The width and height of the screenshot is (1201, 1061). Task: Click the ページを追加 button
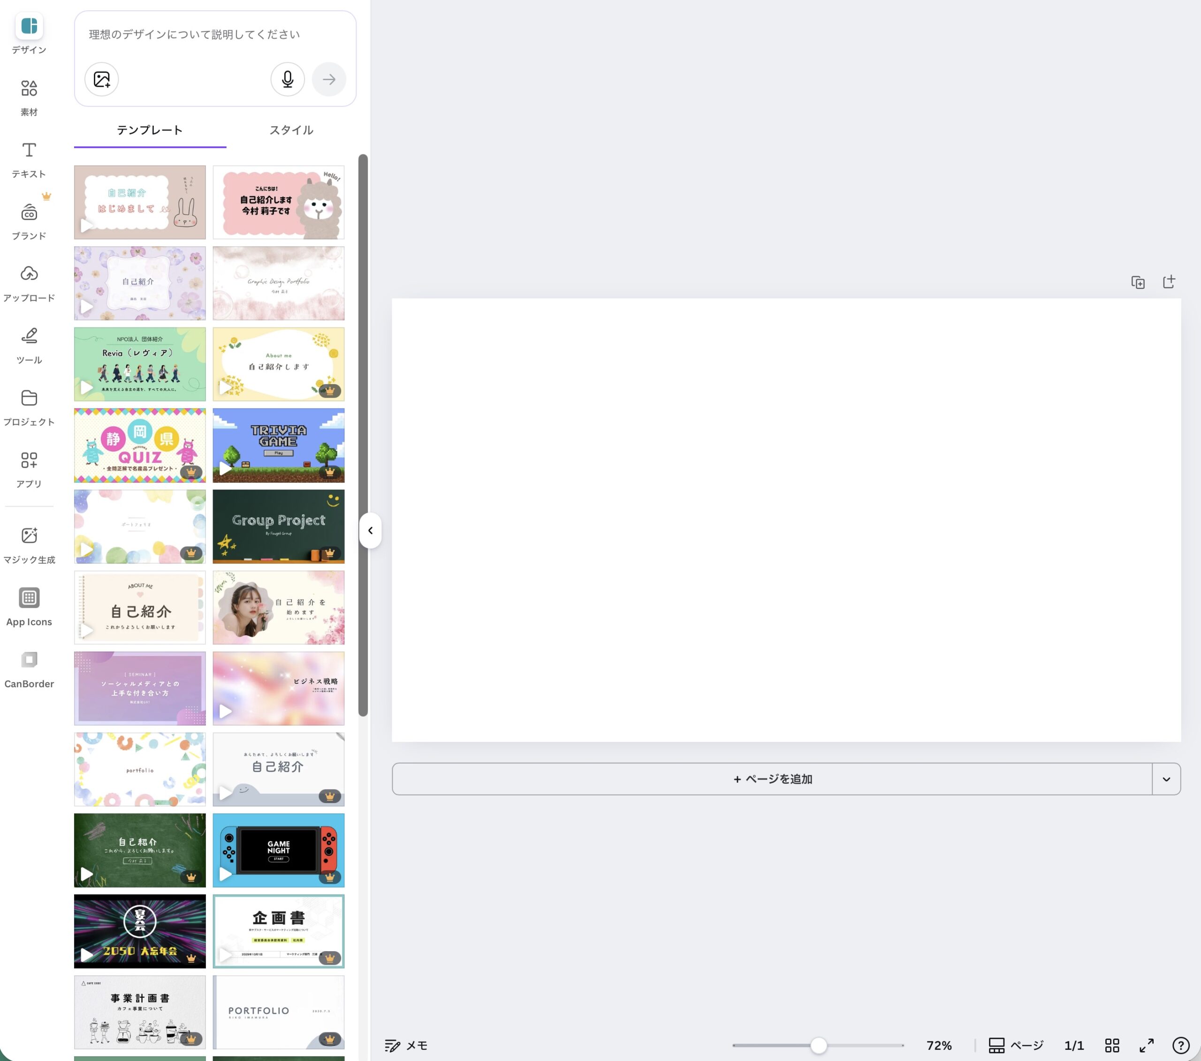[x=773, y=779]
